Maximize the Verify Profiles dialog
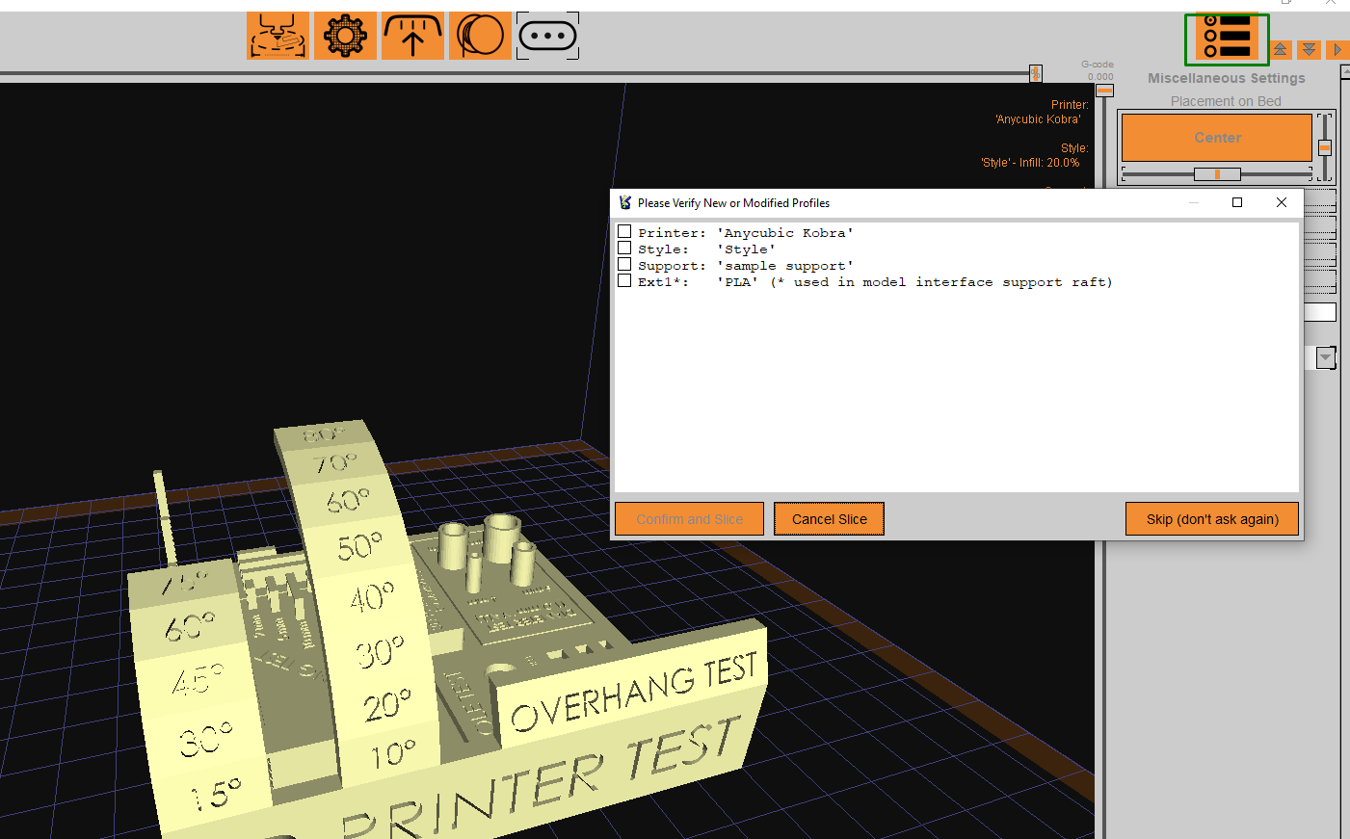 pos(1237,202)
